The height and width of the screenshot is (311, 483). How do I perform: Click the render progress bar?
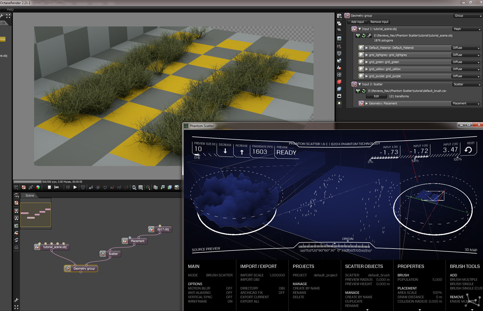point(28,182)
